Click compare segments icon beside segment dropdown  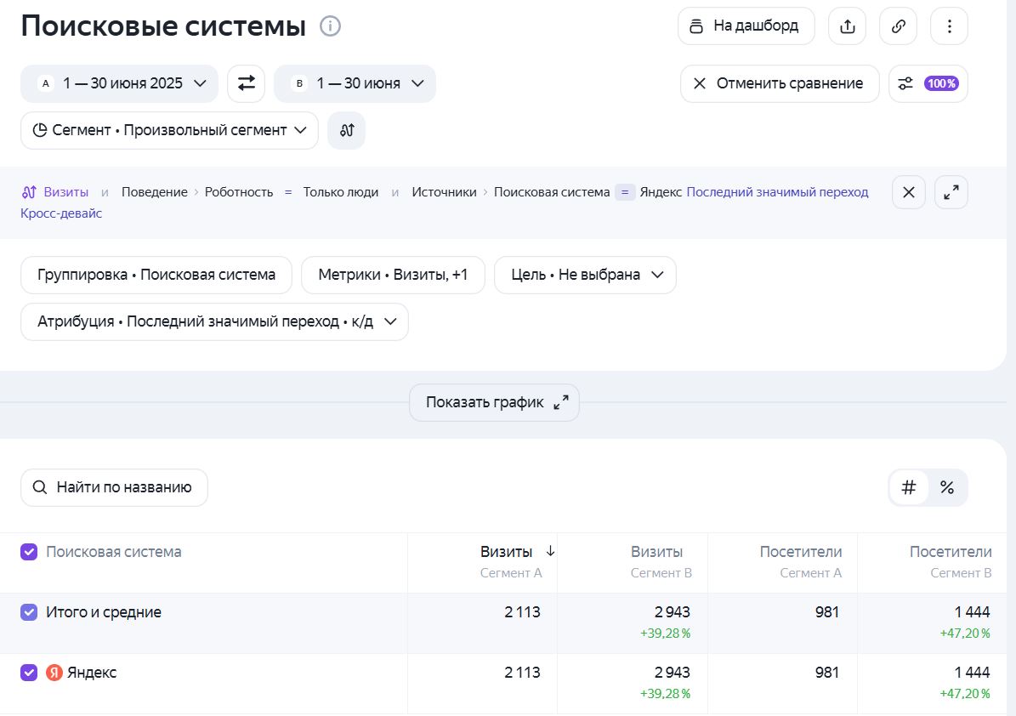[x=347, y=130]
